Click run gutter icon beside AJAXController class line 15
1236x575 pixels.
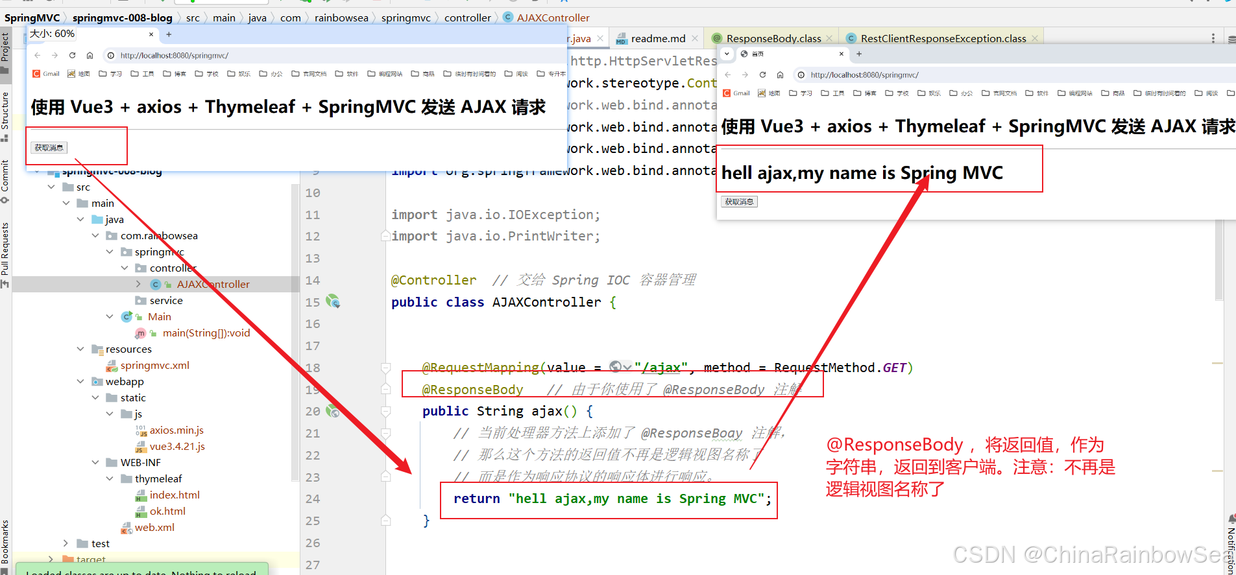pyautogui.click(x=333, y=301)
